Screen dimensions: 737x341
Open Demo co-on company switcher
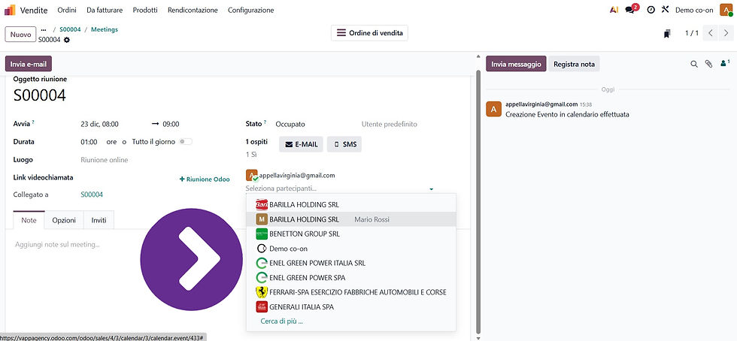(x=694, y=10)
